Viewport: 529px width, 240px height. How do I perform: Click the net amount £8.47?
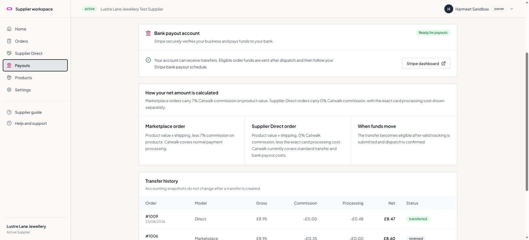point(389,219)
